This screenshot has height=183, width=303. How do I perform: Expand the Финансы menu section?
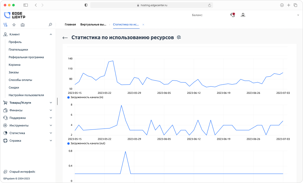tap(51, 110)
